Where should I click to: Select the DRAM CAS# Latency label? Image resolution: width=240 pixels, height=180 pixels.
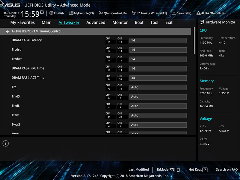[x=27, y=40]
